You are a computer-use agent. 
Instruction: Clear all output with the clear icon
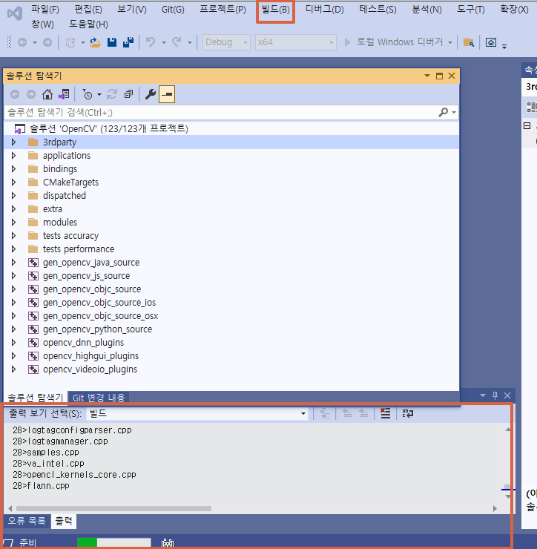tap(386, 413)
